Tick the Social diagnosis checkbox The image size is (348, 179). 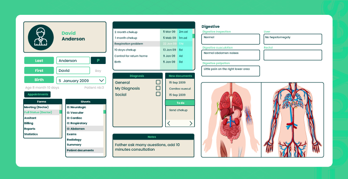coord(158,94)
